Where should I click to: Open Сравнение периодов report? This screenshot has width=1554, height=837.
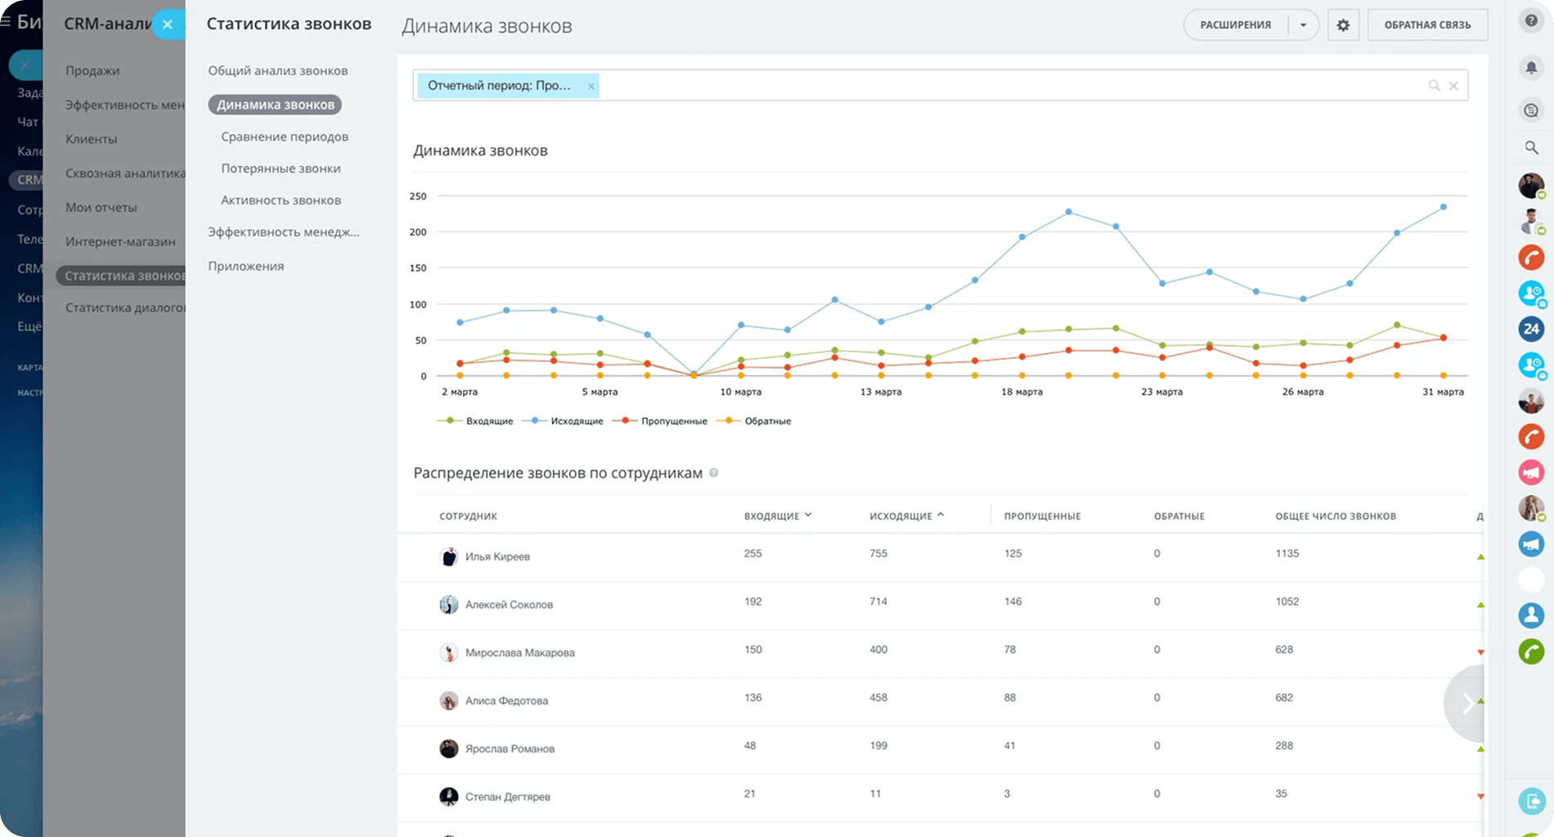[x=285, y=137]
